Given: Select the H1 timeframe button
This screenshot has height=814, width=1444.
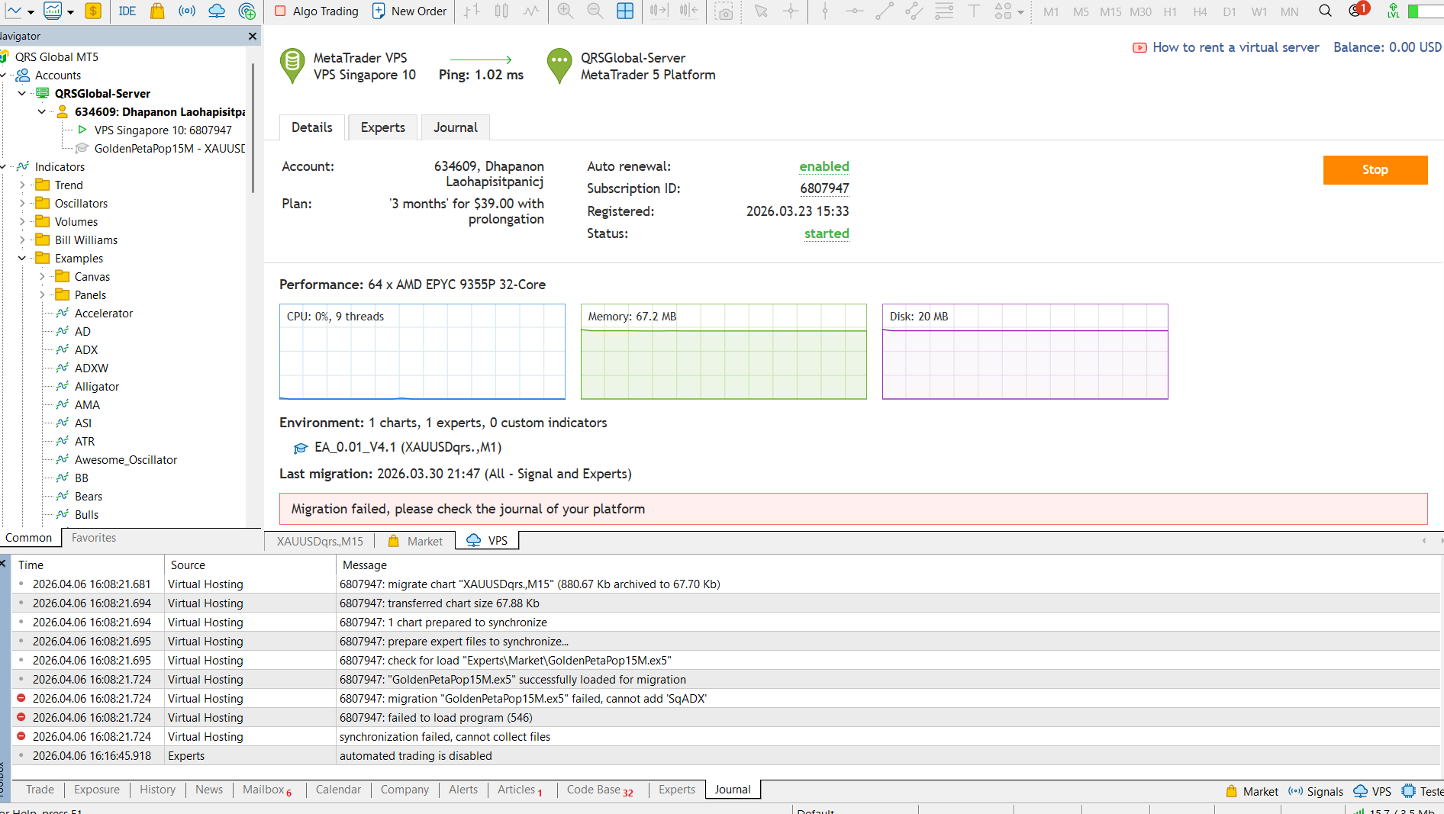Looking at the screenshot, I should [1170, 11].
